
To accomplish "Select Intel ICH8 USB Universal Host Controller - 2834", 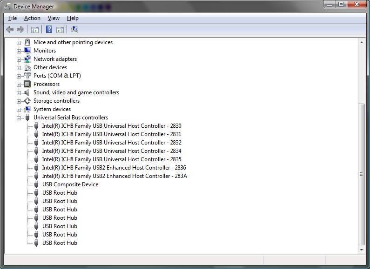I will [x=112, y=151].
